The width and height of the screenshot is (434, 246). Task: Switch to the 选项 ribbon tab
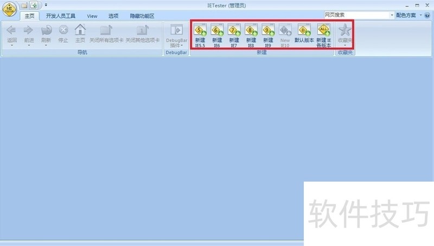(113, 16)
